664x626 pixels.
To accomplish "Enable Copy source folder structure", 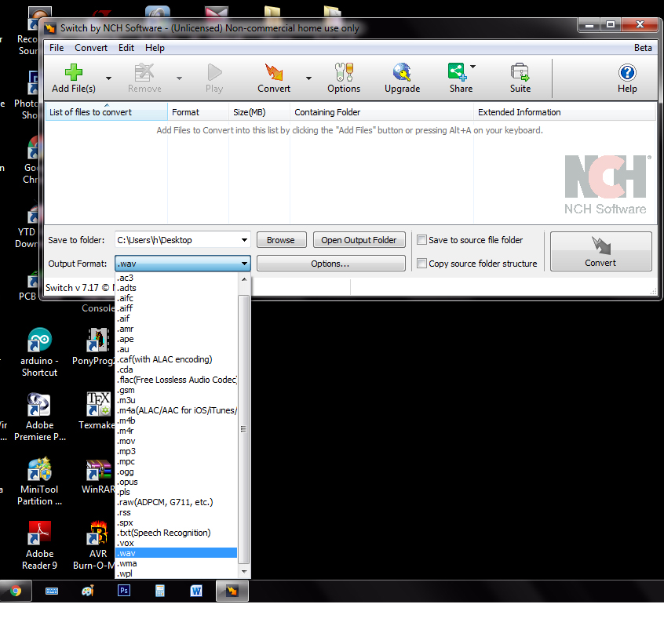I will coord(421,264).
